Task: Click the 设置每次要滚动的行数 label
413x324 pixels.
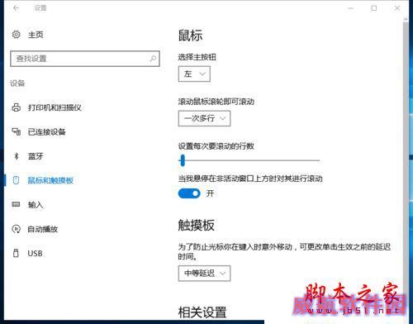Action: point(216,146)
